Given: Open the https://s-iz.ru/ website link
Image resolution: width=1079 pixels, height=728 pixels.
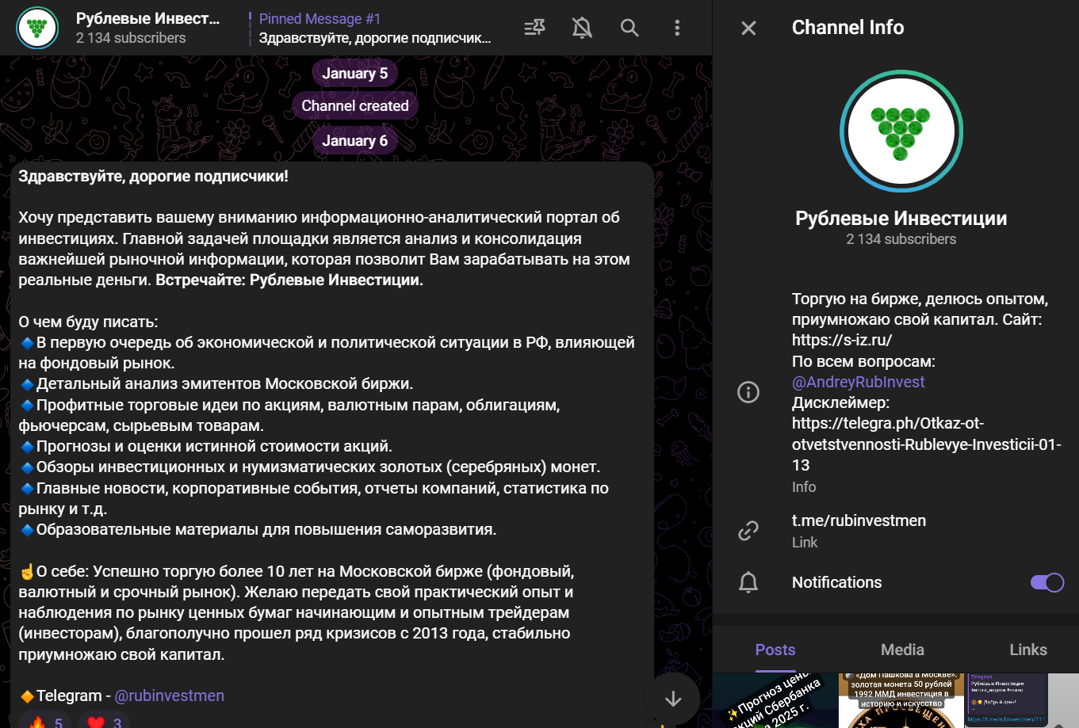Looking at the screenshot, I should tap(842, 340).
